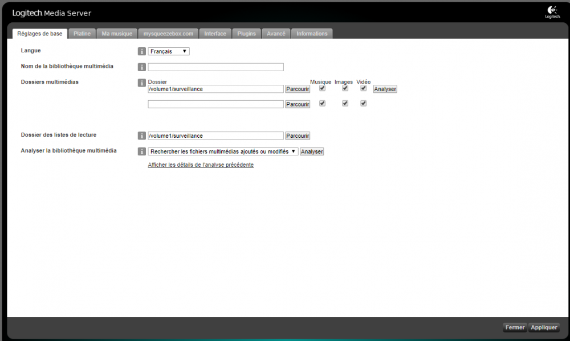
Task: Click the Logitech Media Server title
Action: click(52, 13)
